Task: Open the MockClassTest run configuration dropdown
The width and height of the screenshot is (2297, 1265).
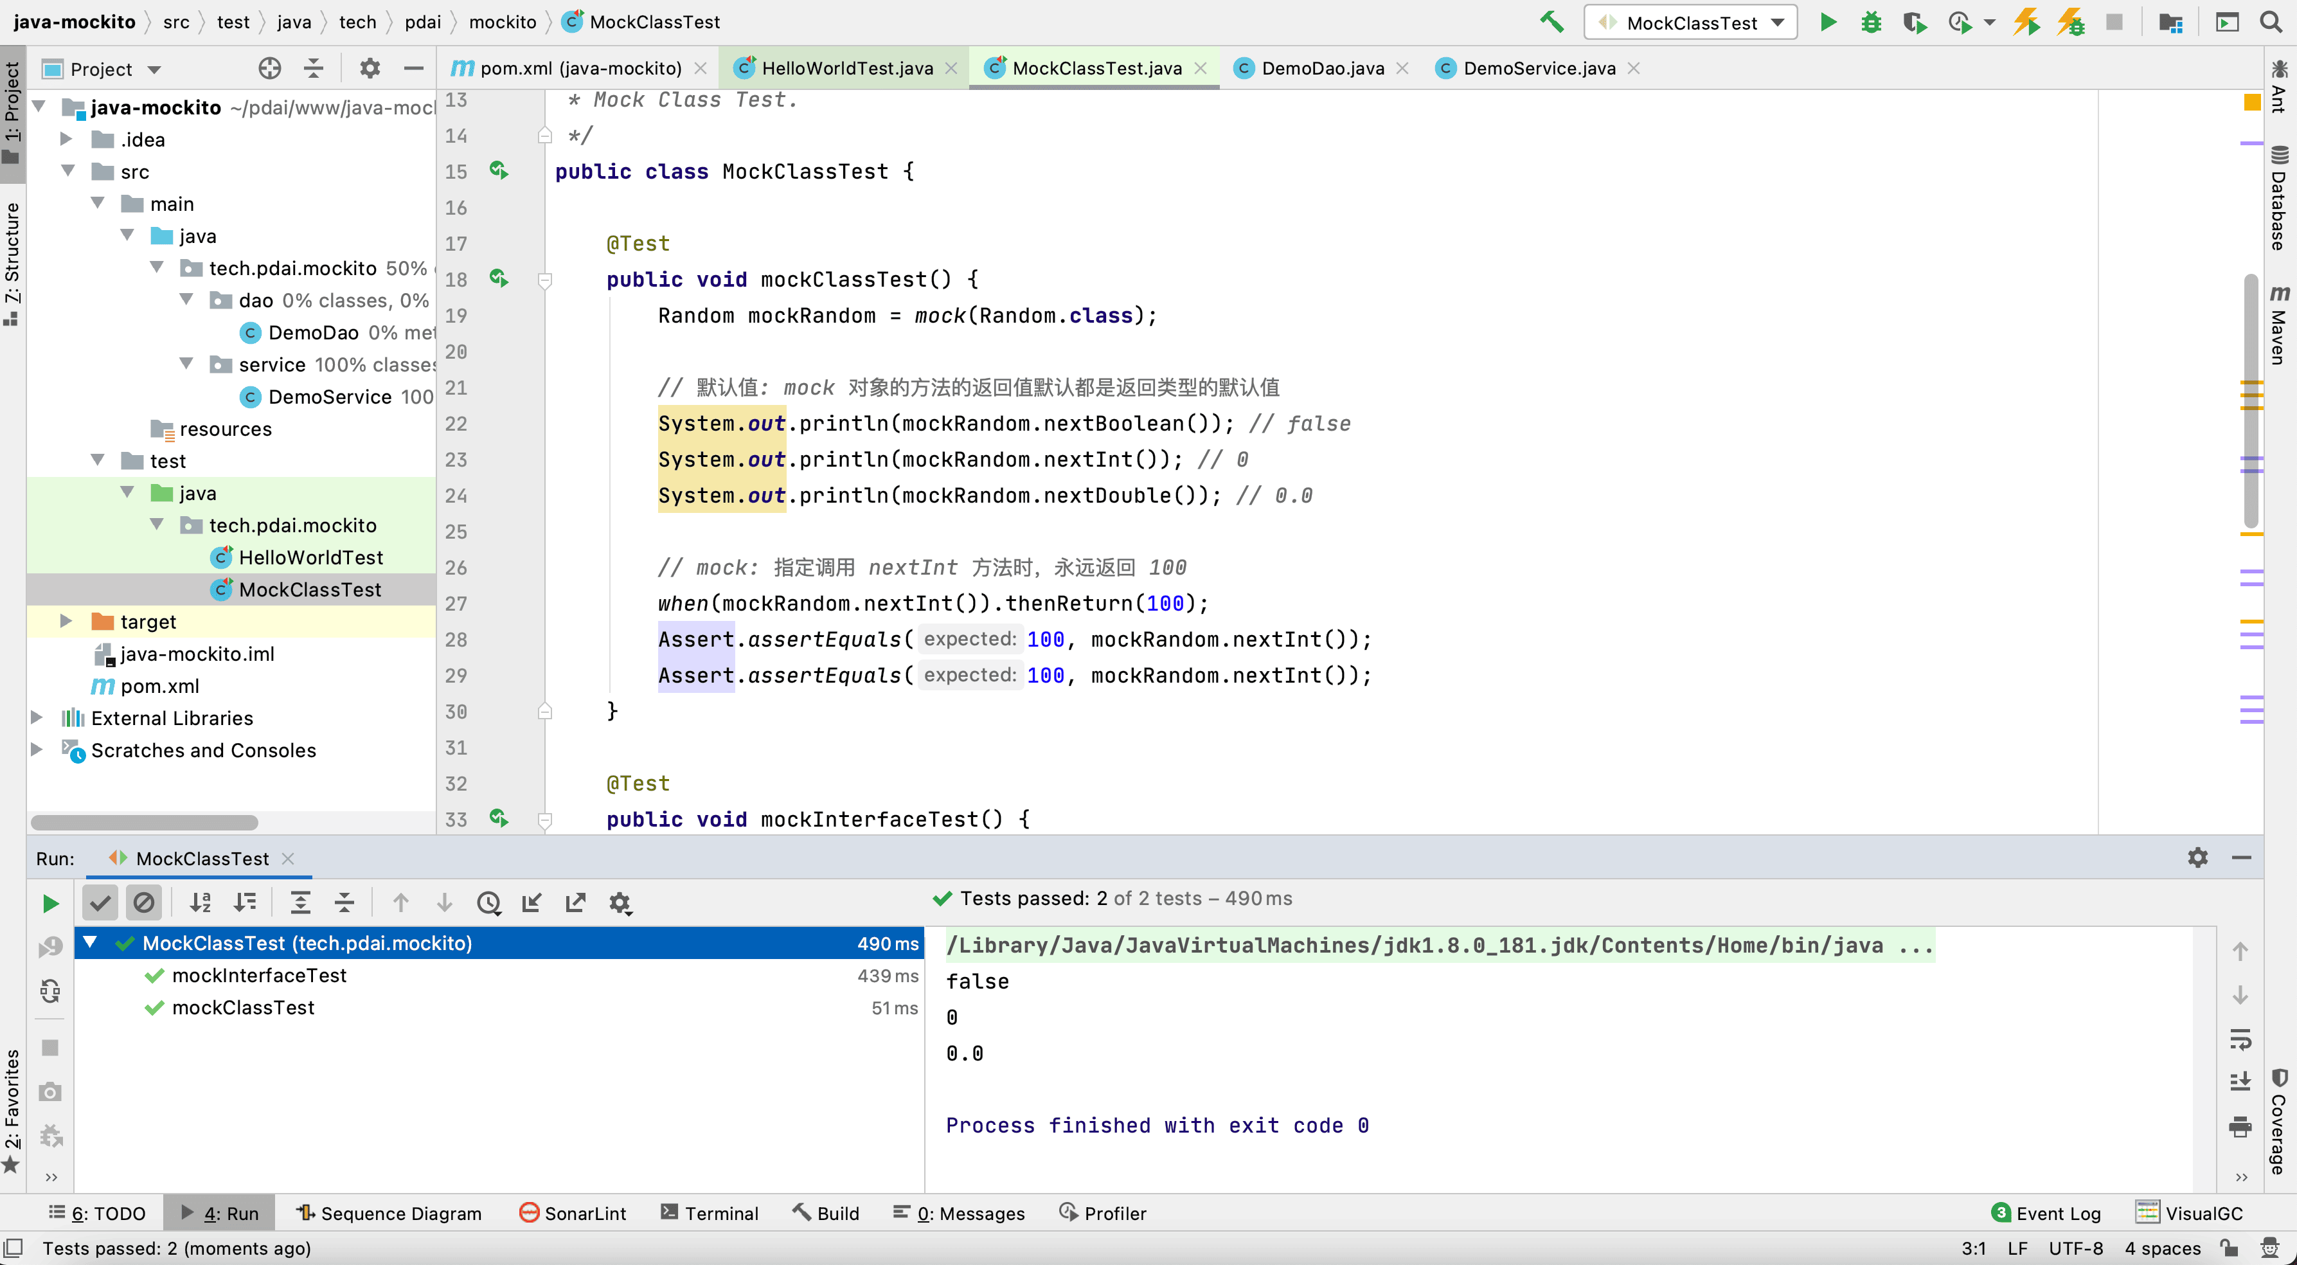Action: point(1691,22)
